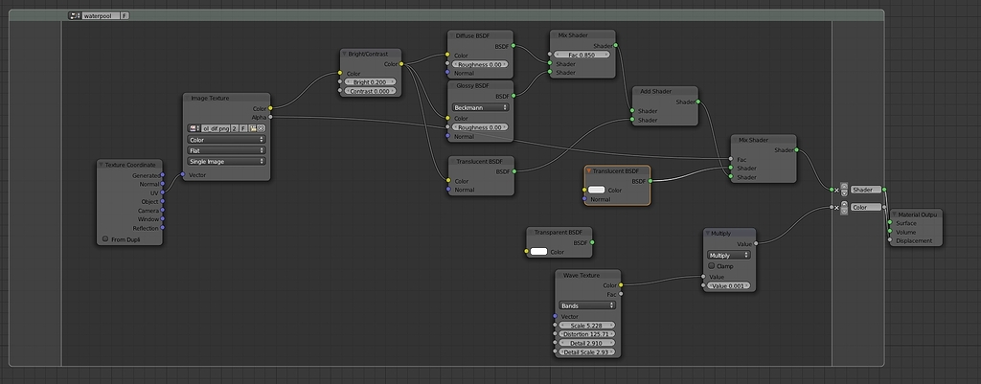981x384 pixels.
Task: Click Roughness 0.00 field in Glossy BSDF
Action: point(480,127)
